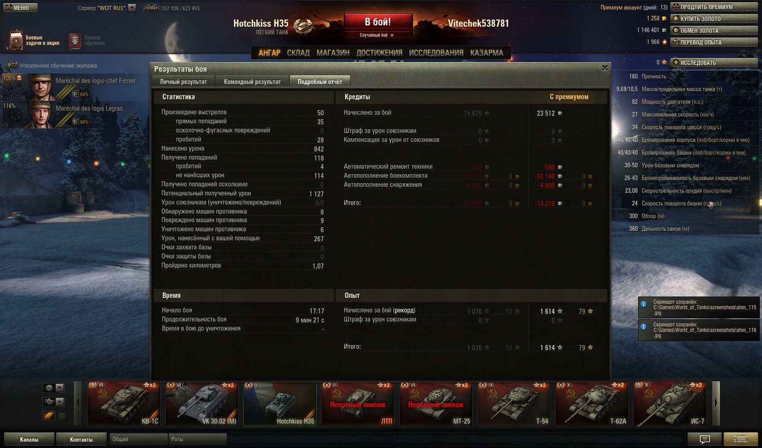Select the ИС-7 tank thumbnail
This screenshot has height=448, width=762.
point(670,404)
